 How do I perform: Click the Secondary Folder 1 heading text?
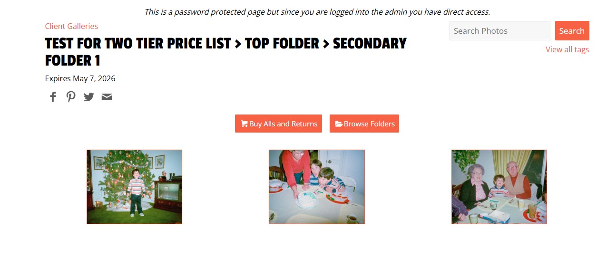pyautogui.click(x=226, y=52)
